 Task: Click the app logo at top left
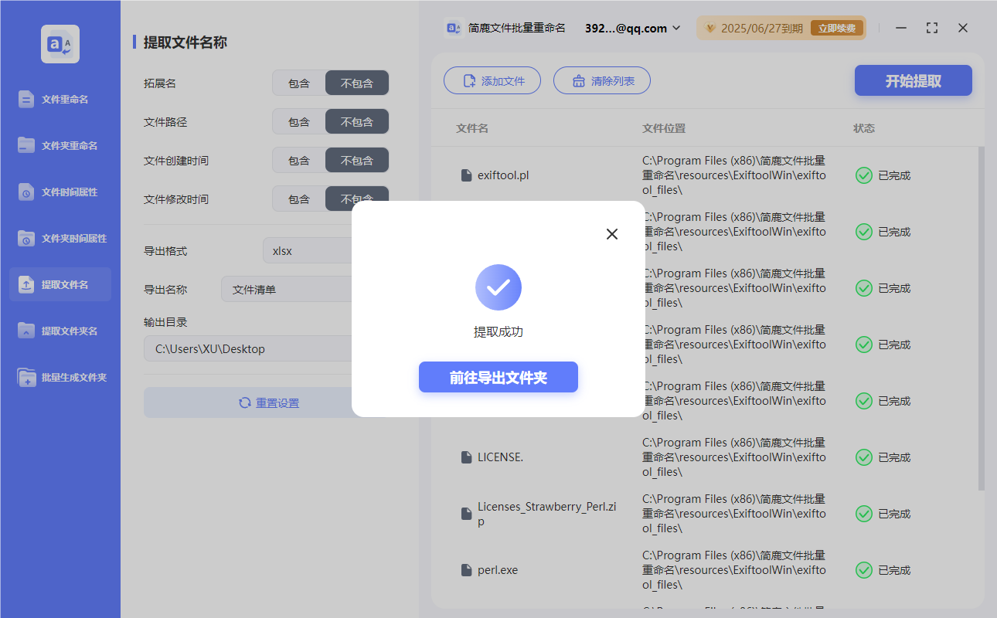coord(60,43)
